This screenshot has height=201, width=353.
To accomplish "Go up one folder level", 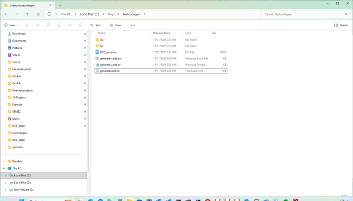I will pyautogui.click(x=28, y=14).
